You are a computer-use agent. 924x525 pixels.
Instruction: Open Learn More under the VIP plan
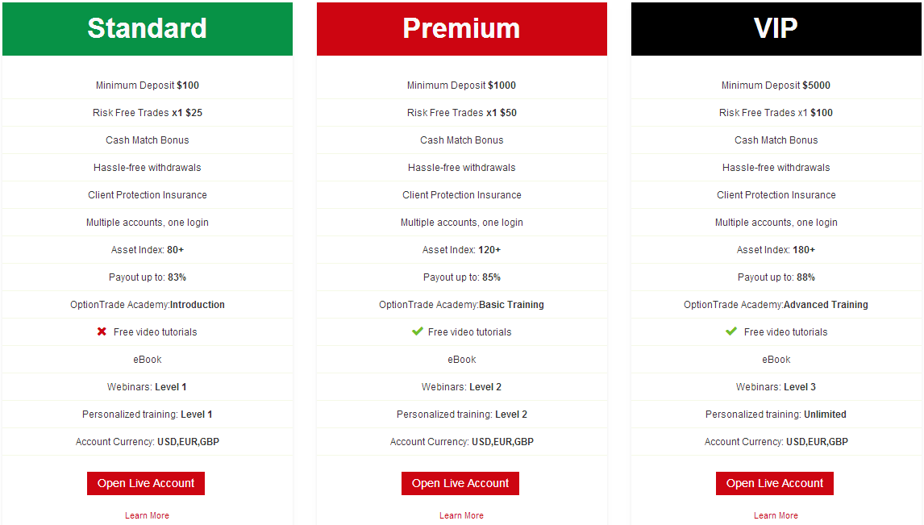776,515
